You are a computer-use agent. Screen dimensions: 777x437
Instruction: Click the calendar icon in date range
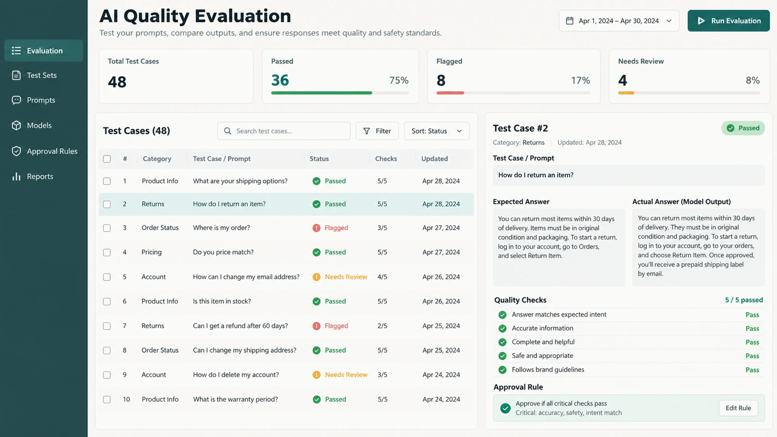(x=570, y=21)
